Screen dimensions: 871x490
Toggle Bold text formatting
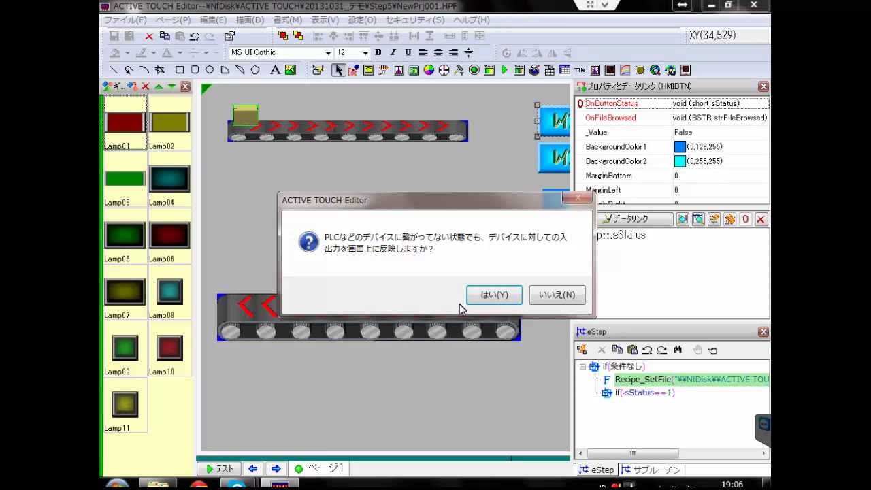(378, 52)
